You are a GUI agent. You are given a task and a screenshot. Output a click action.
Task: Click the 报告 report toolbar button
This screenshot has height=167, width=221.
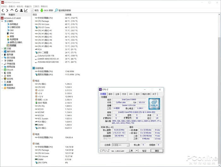(35, 10)
